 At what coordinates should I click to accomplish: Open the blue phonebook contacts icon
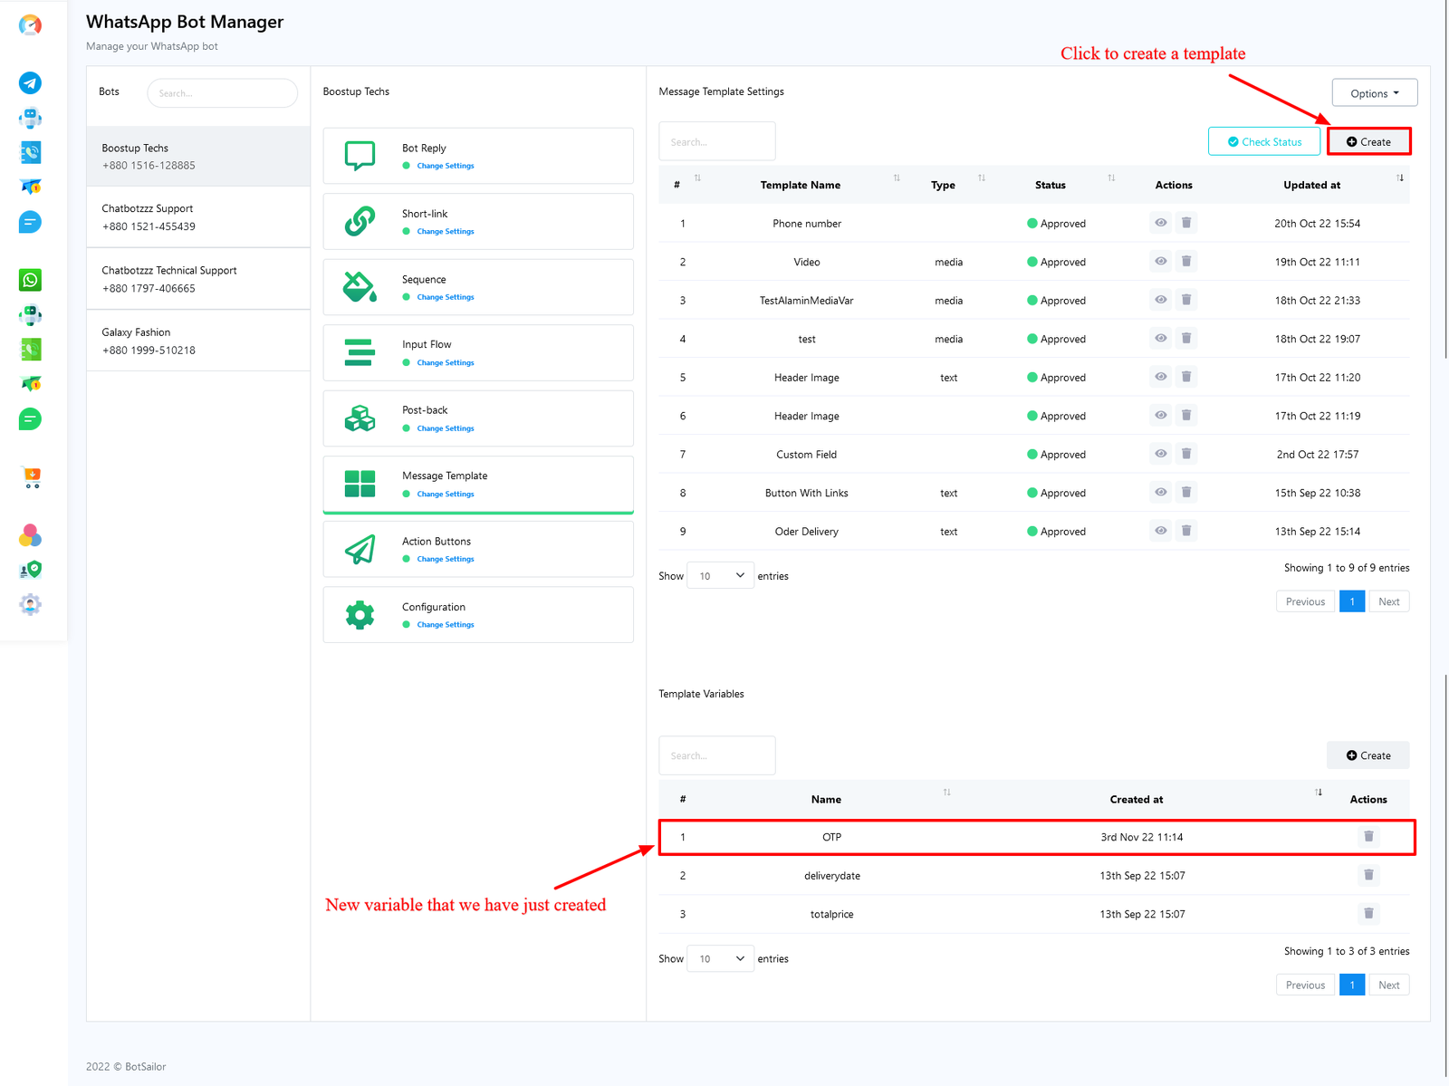point(31,152)
